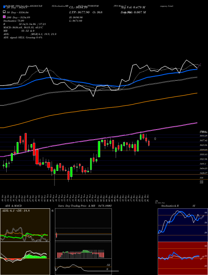208x275 pixels.
Task: Click the 3429.37 price axis label
Action: (203, 173)
